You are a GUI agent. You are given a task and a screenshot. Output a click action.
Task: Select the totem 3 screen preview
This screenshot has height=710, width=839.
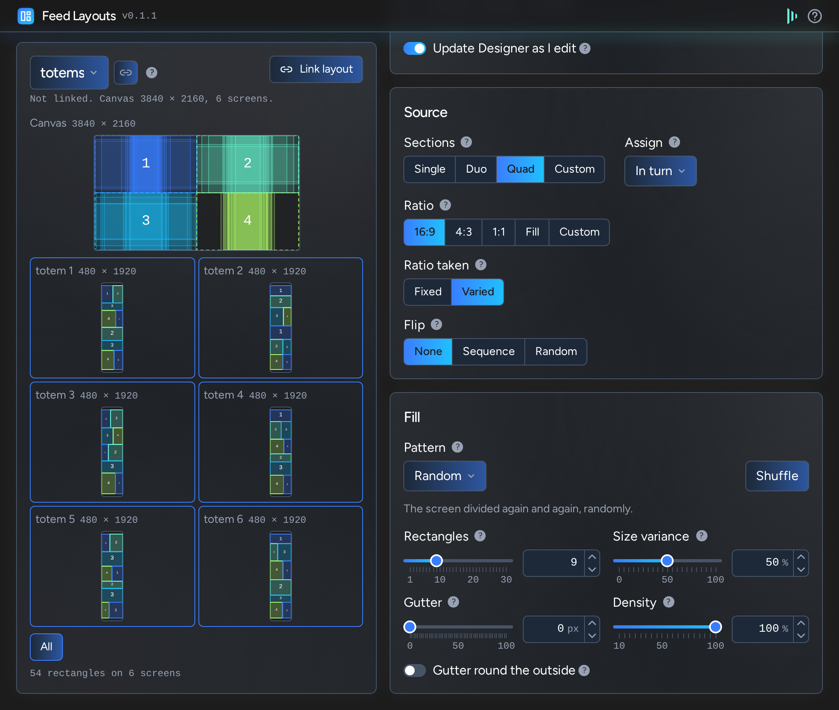coord(113,442)
